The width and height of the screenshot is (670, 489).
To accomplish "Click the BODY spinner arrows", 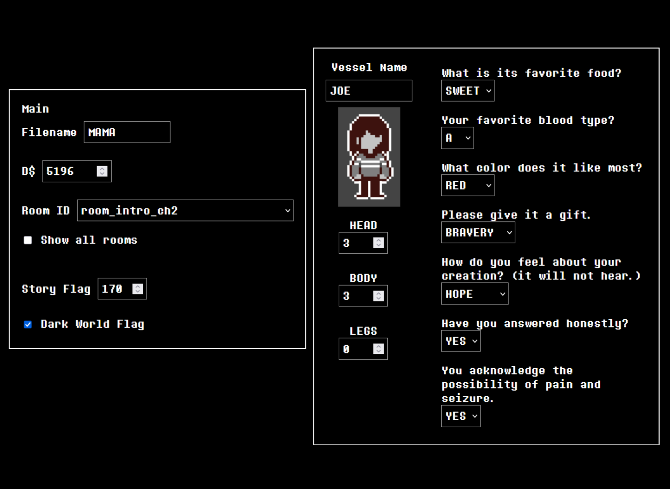I will (378, 296).
